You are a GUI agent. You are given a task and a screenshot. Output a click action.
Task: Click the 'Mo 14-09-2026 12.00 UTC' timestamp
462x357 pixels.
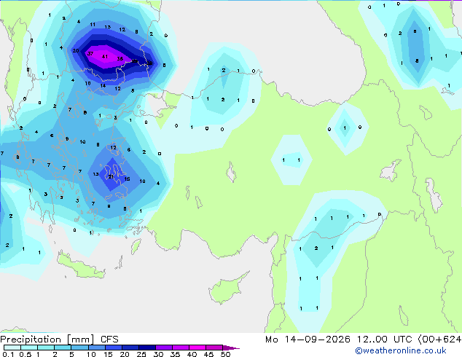point(339,340)
